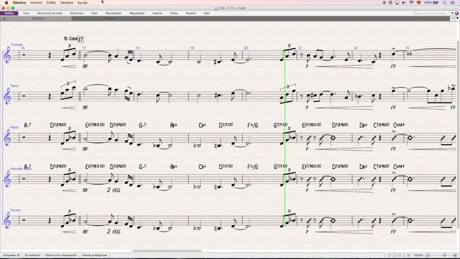Select the G-7 chord symbol above Piano
460x259 pixels.
tap(143, 125)
